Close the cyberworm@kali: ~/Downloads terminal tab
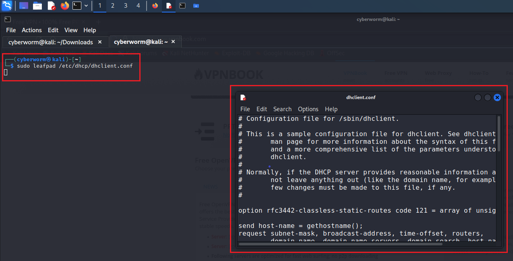Image resolution: width=513 pixels, height=261 pixels. click(100, 42)
